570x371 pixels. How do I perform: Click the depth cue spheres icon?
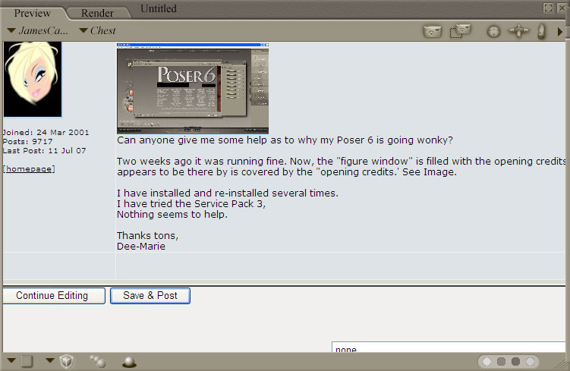pyautogui.click(x=98, y=361)
